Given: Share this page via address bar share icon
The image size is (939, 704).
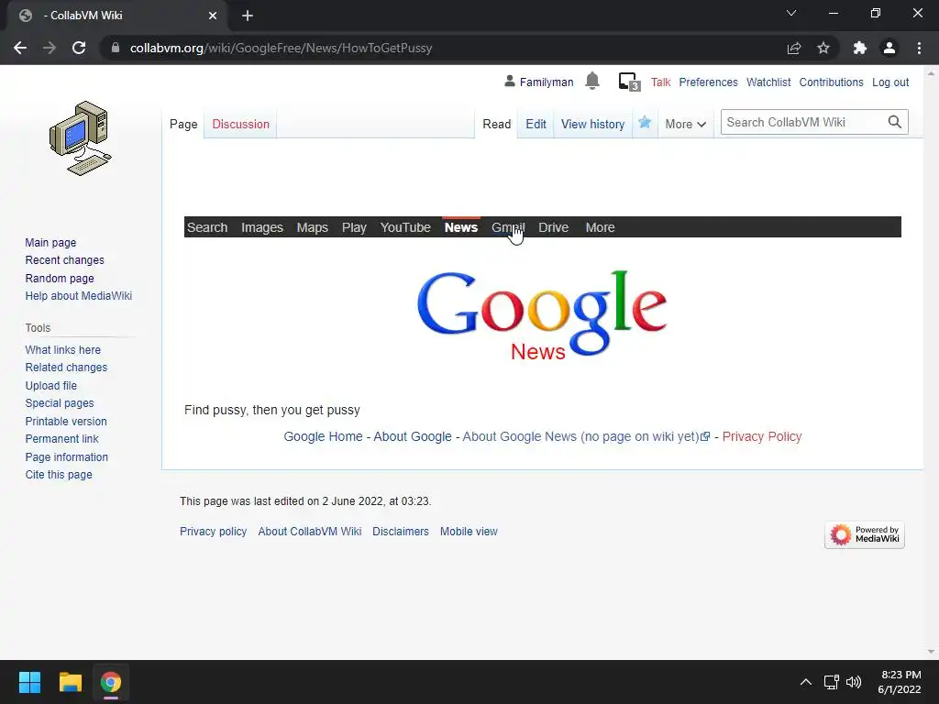Looking at the screenshot, I should pos(794,48).
